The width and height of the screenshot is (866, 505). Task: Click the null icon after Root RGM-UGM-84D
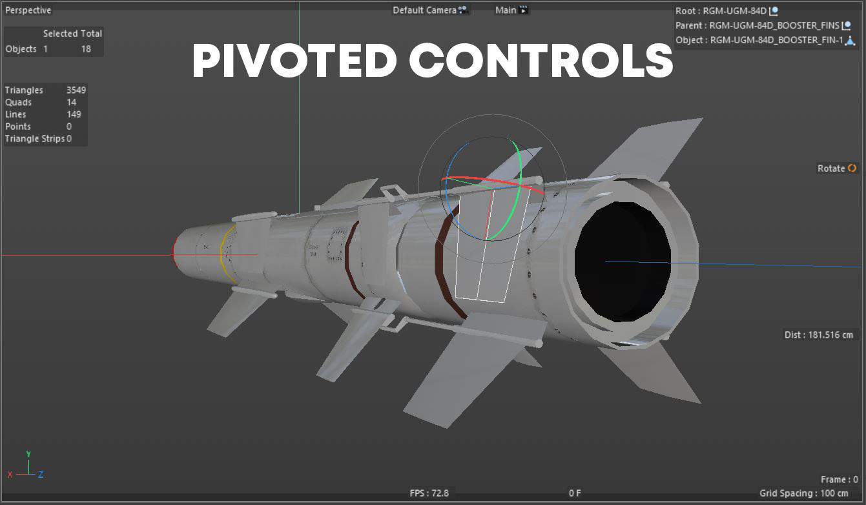tap(774, 11)
